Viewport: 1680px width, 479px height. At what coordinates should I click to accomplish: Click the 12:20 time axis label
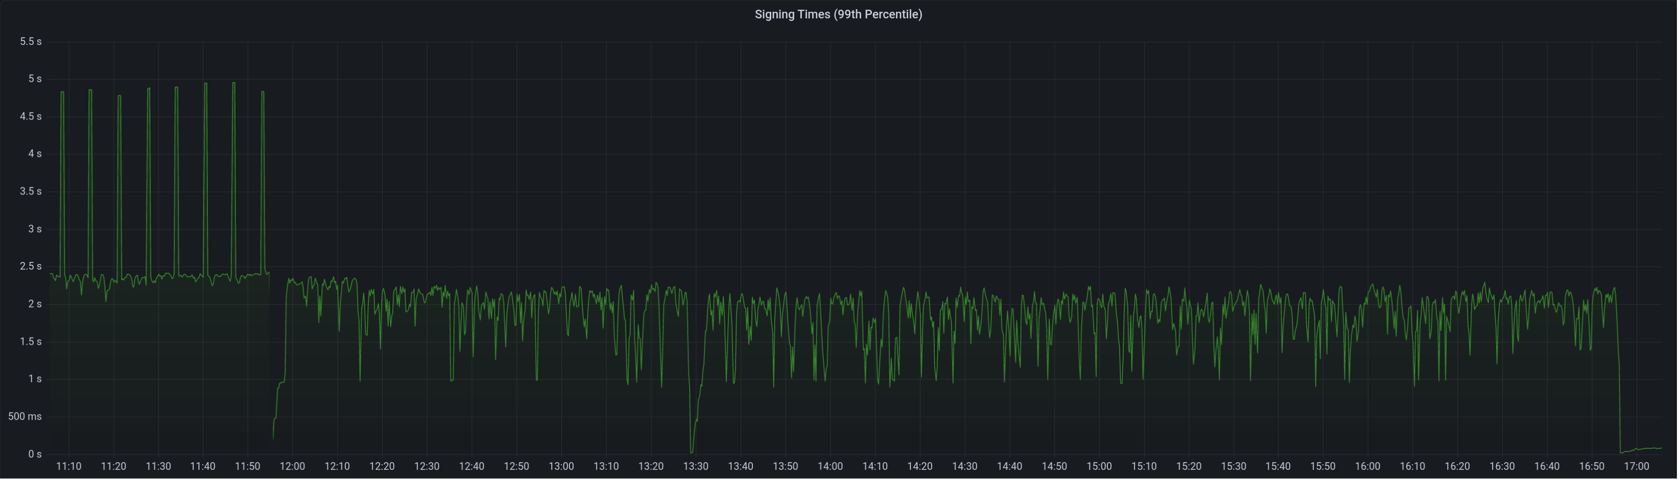tap(382, 467)
